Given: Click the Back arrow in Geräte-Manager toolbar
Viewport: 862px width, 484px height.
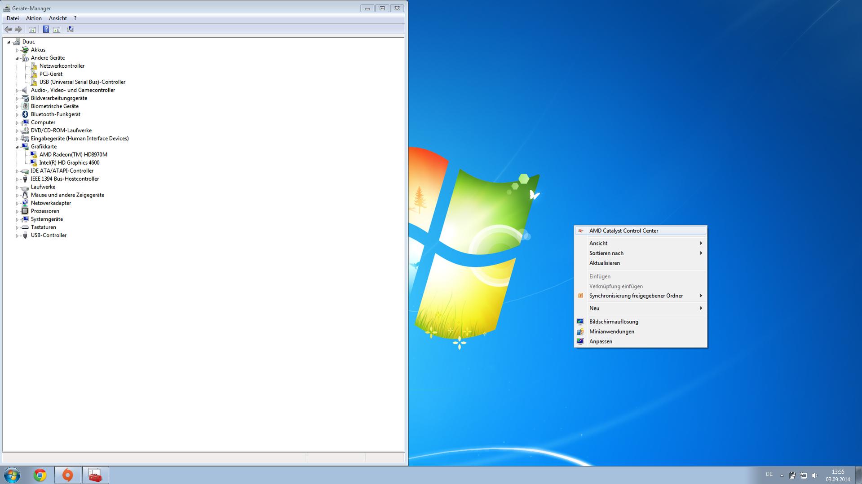Looking at the screenshot, I should click(x=8, y=30).
